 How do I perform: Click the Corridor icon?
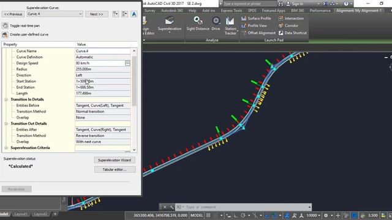(281, 26)
